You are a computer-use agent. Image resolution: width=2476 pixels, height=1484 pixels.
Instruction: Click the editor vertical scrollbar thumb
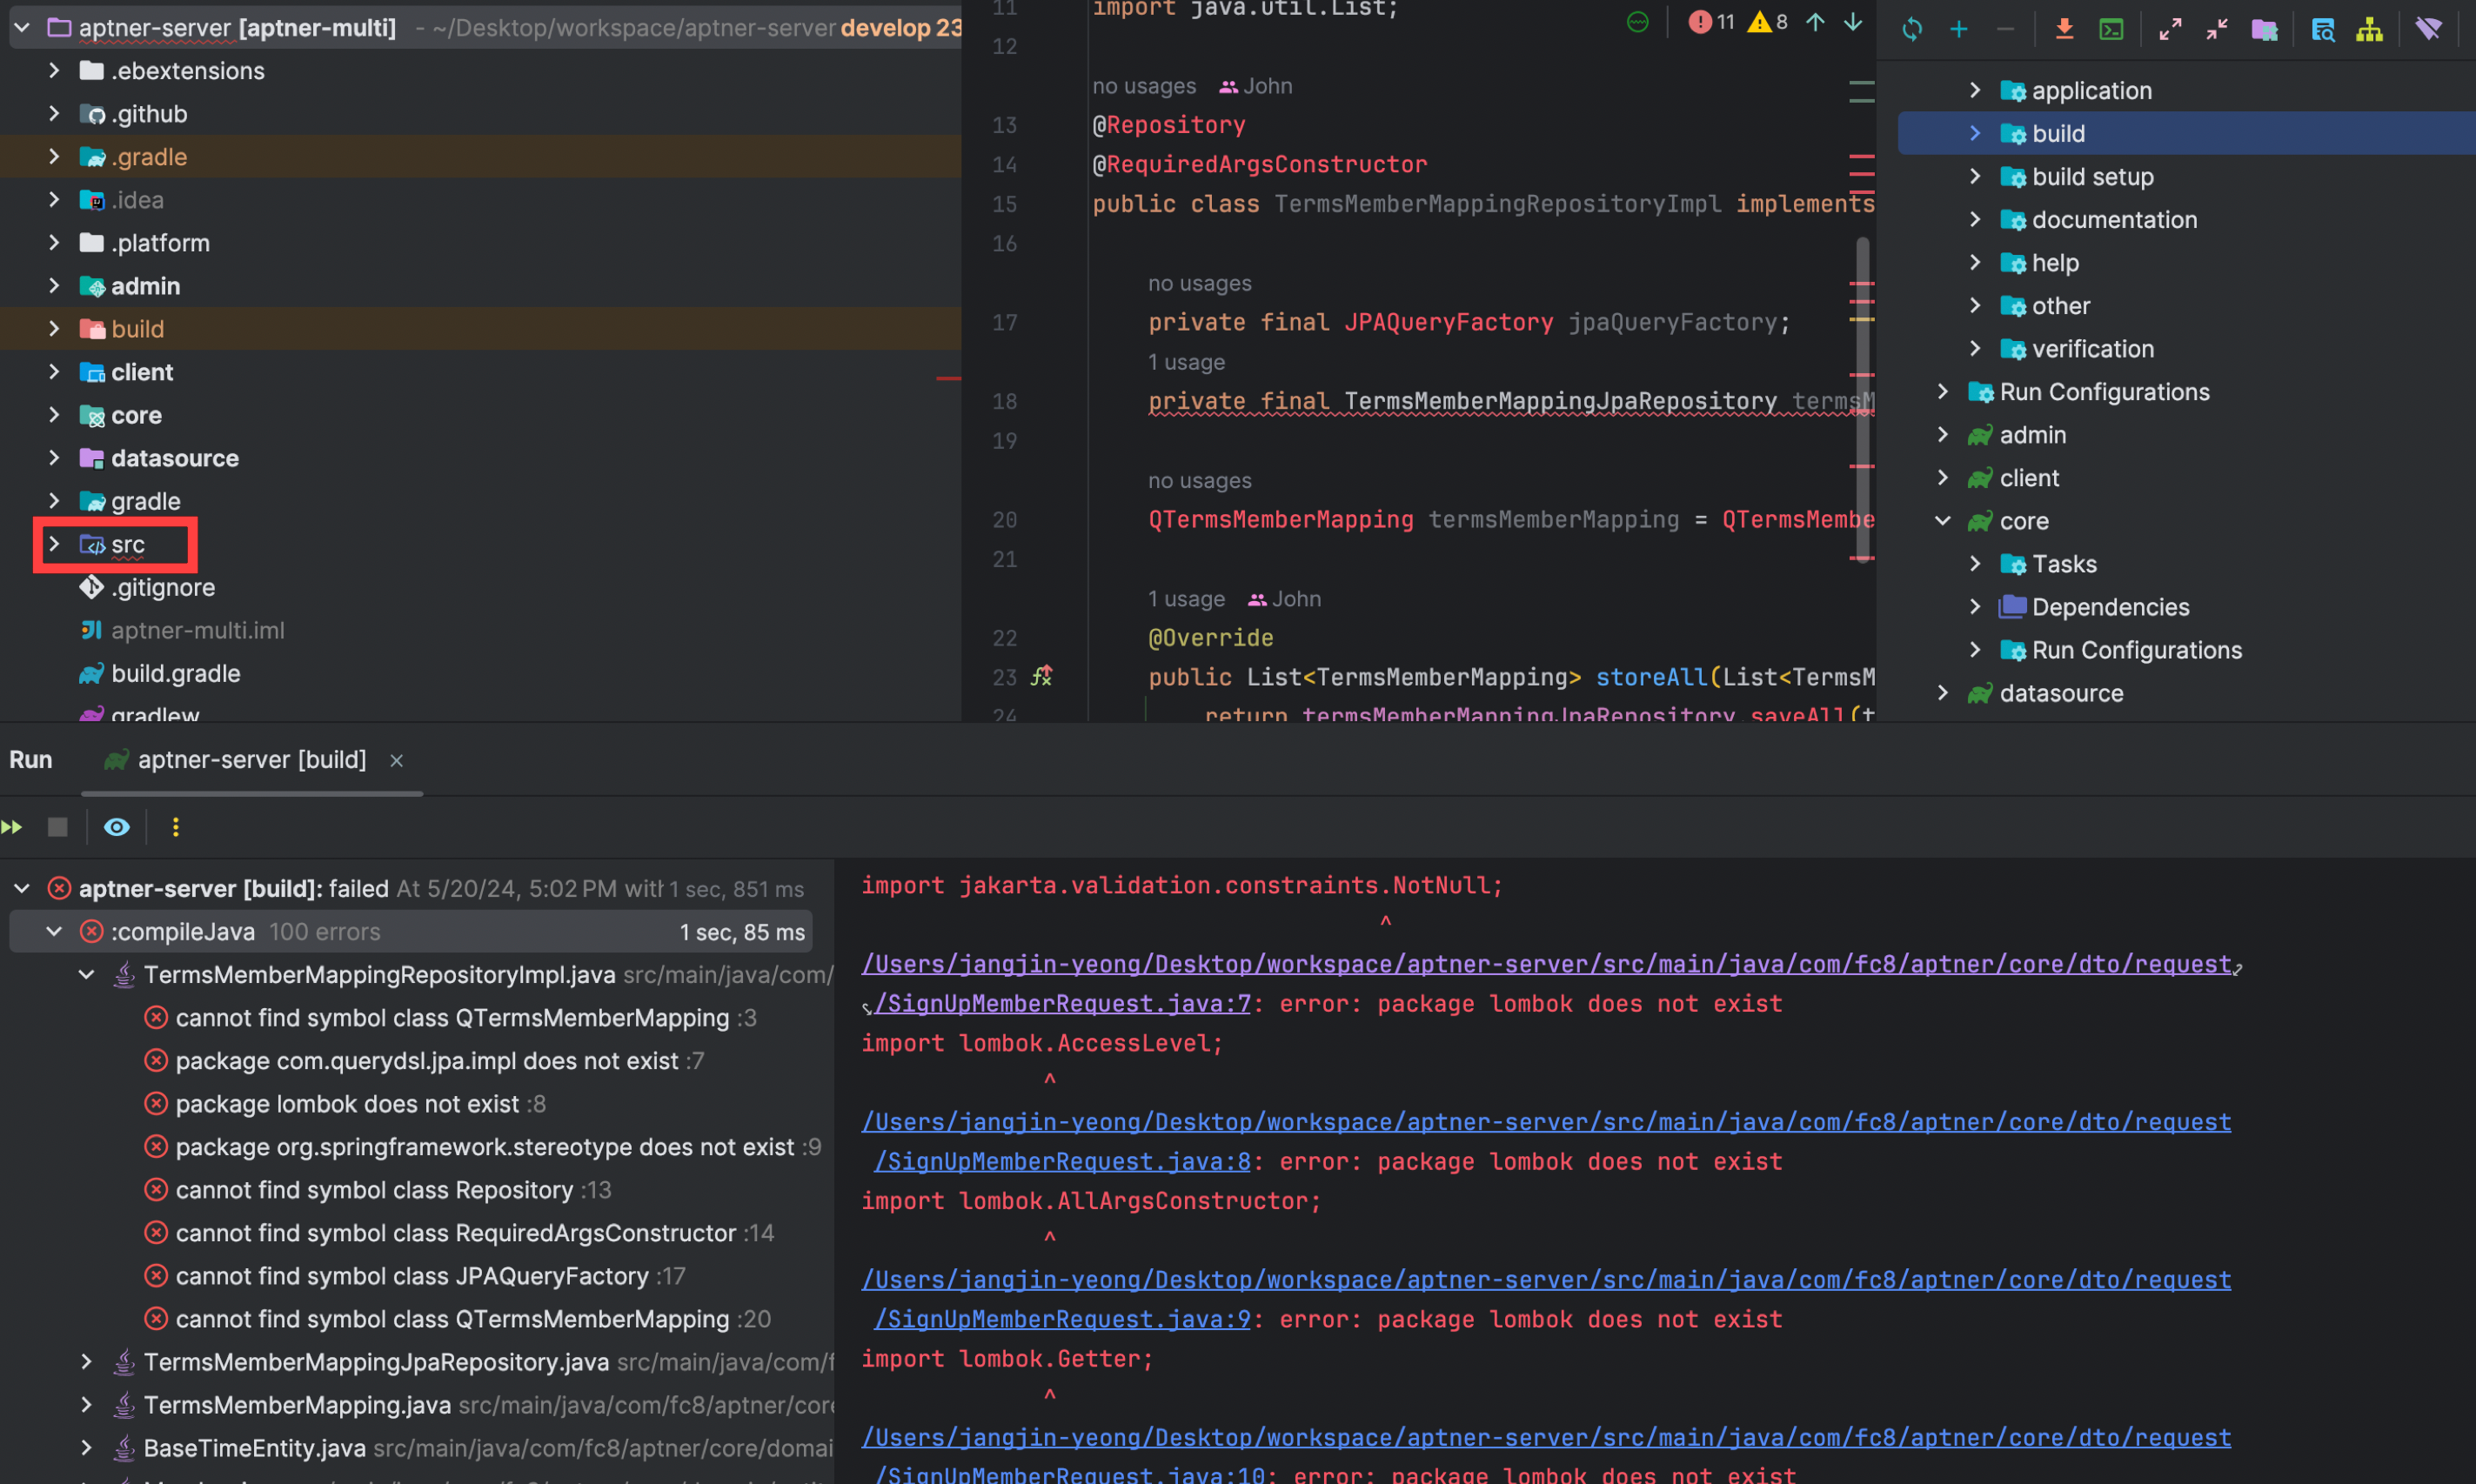point(1862,400)
